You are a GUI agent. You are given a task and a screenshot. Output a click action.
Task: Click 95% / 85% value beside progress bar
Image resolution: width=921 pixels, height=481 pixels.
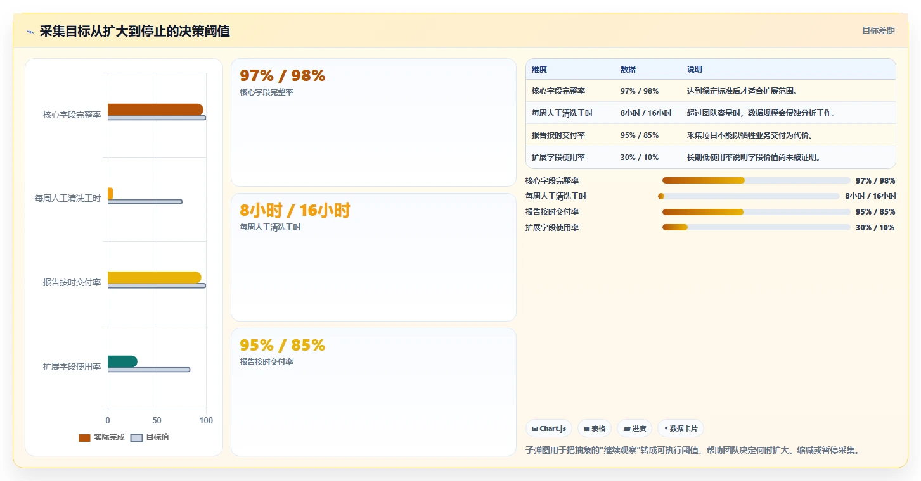(875, 212)
